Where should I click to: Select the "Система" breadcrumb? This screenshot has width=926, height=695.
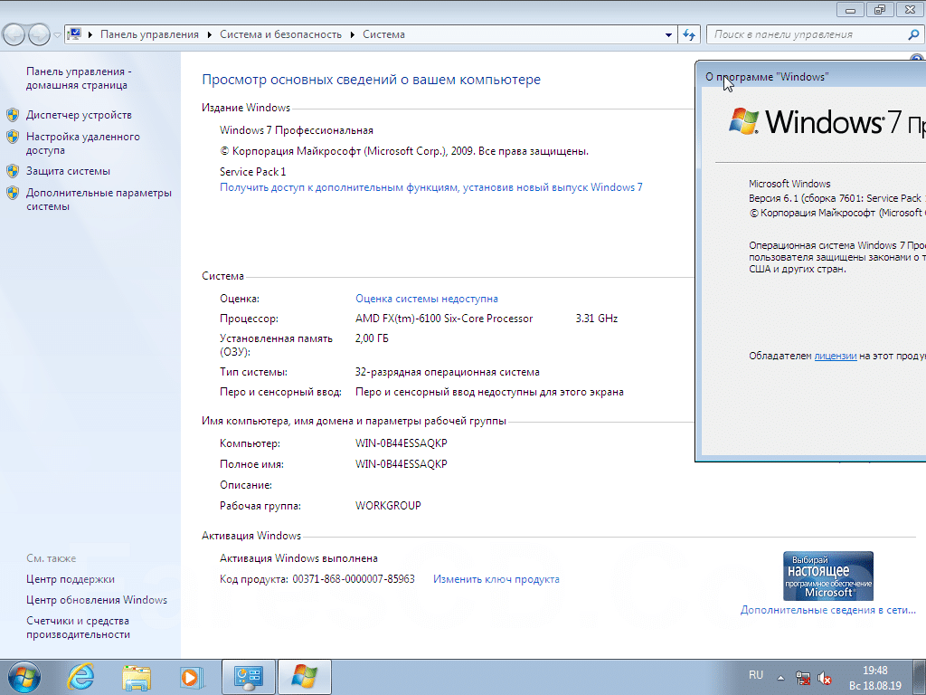click(x=383, y=35)
